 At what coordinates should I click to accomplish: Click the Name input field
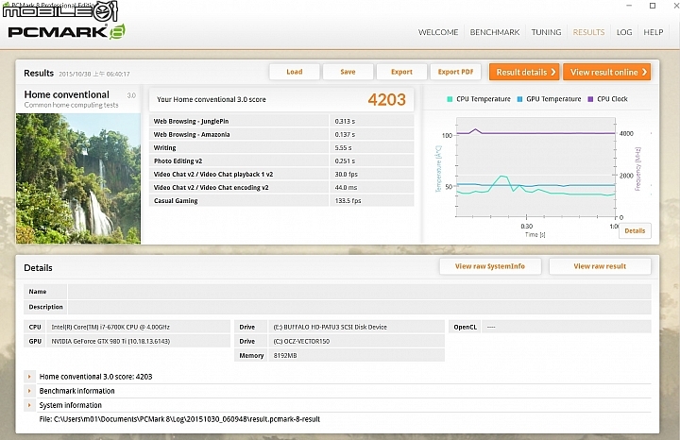[x=360, y=292]
